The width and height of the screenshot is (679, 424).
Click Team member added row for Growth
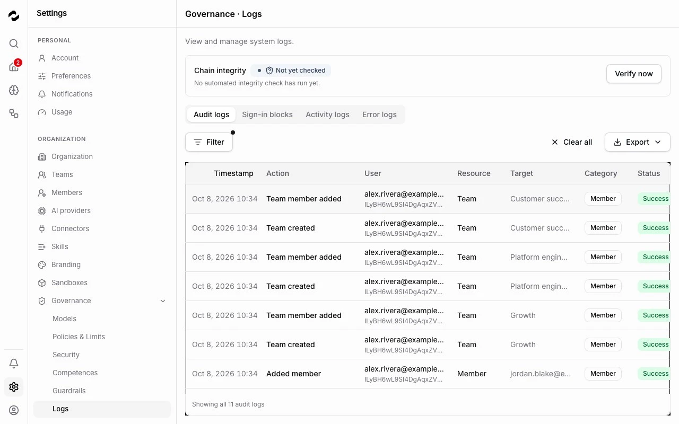click(428, 315)
